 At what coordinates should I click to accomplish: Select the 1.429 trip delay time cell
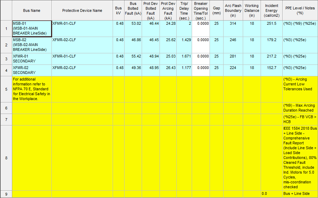184,40
